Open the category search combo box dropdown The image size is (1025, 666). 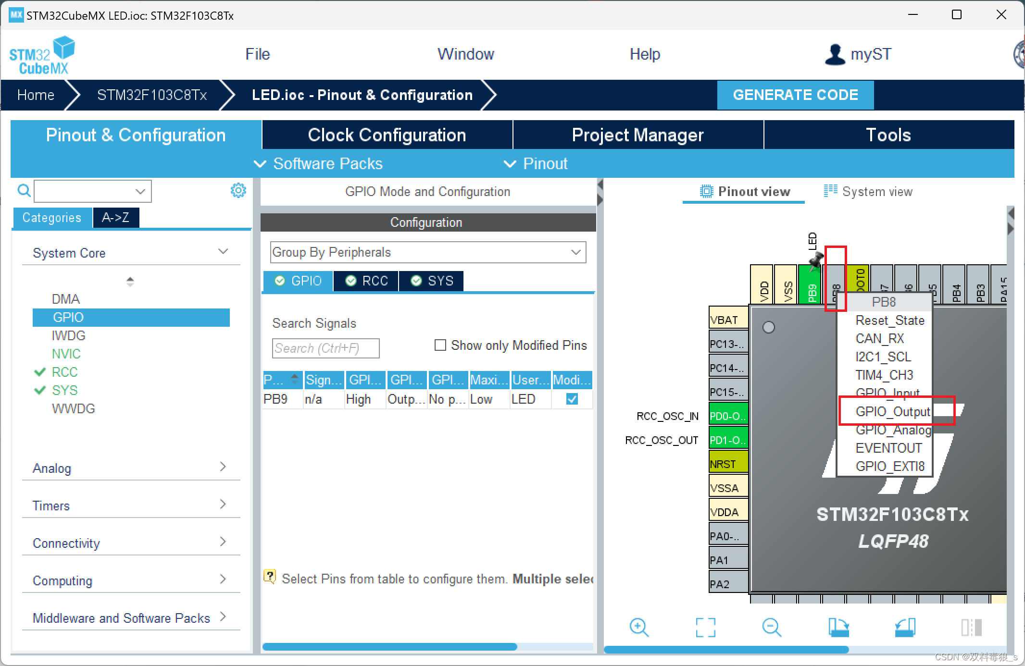[140, 191]
